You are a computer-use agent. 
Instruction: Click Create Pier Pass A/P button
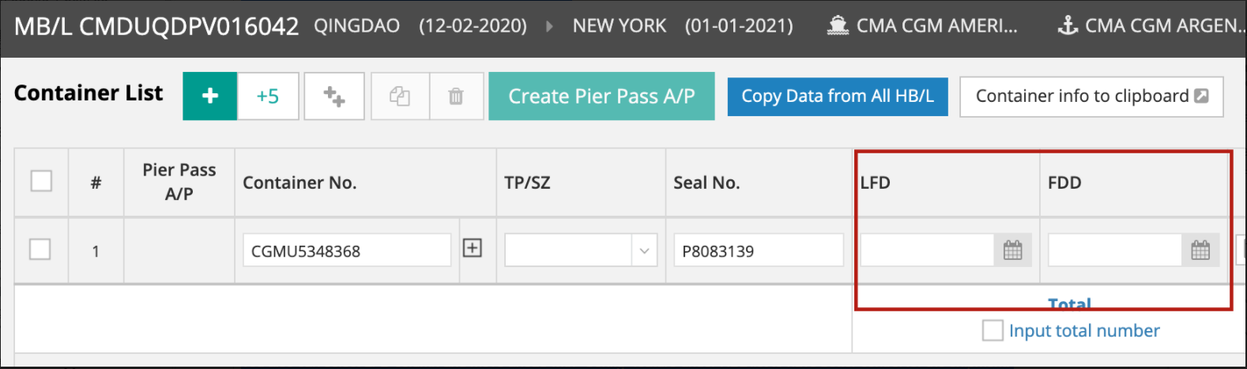(601, 96)
